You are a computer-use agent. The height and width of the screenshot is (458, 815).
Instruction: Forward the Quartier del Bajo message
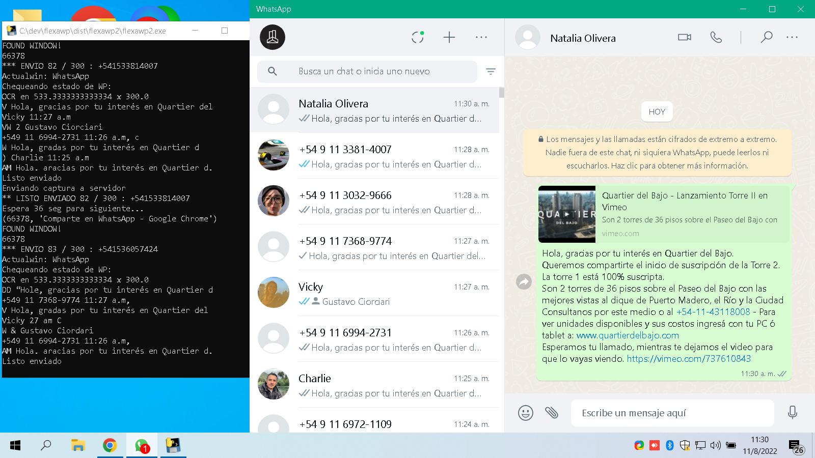coord(524,281)
